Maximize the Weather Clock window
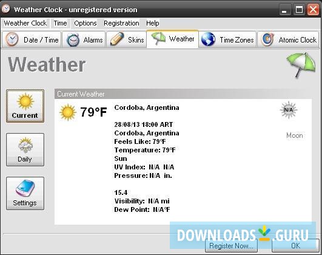The image size is (322, 255). 299,10
